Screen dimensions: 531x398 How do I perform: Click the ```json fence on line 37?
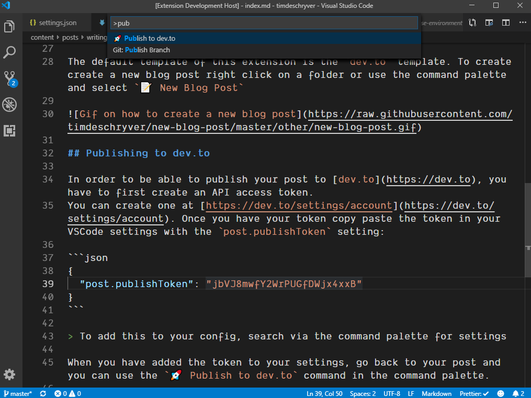tap(88, 257)
